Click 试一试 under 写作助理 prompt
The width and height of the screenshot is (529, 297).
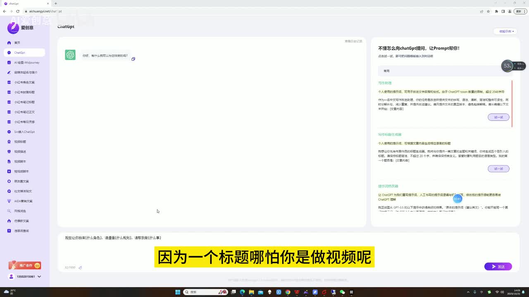[x=498, y=117]
